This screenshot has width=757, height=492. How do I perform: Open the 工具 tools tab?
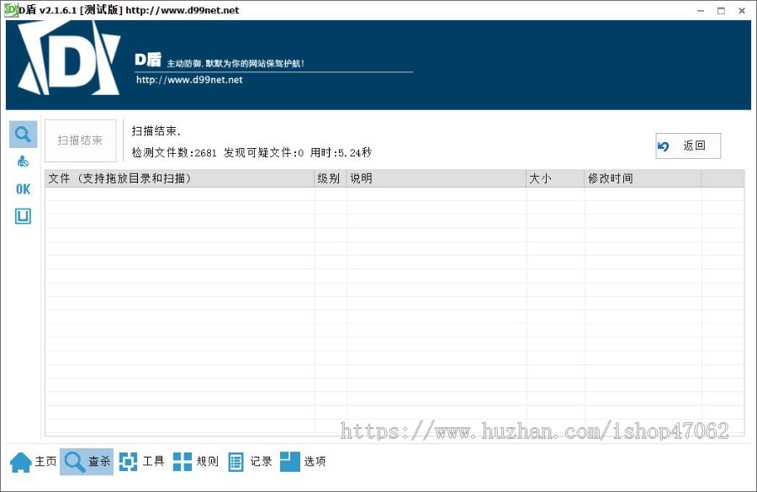click(x=141, y=462)
